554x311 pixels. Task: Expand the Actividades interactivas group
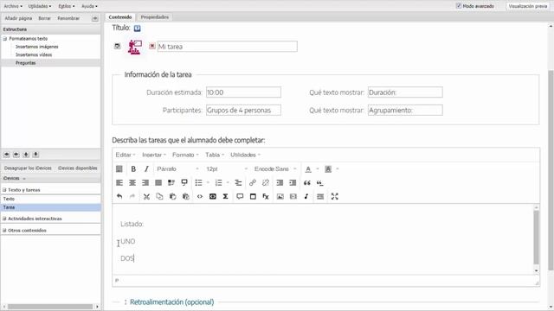pos(4,219)
